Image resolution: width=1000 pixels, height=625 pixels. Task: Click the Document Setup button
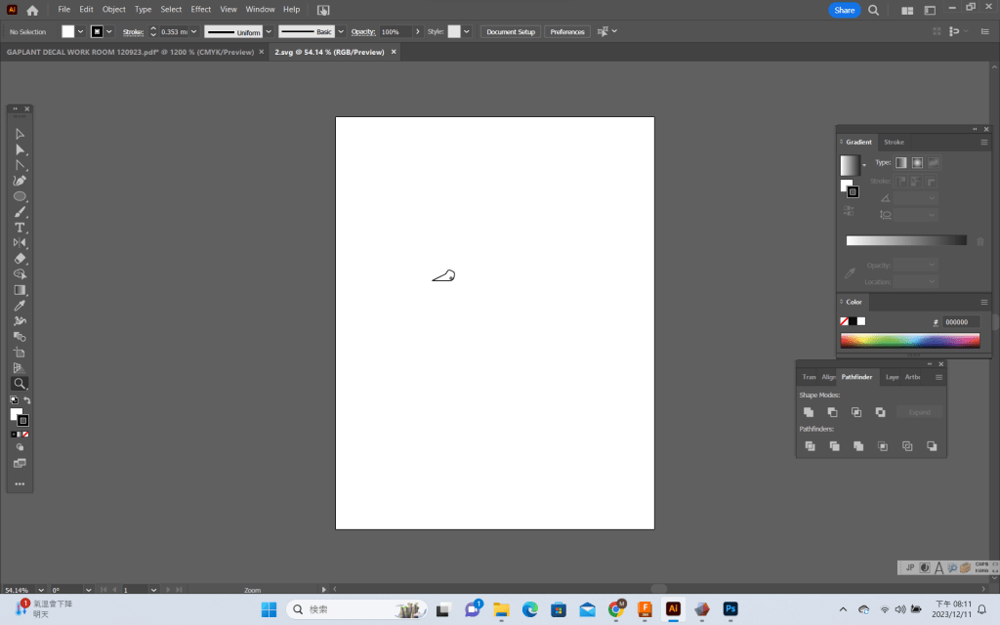pos(510,31)
